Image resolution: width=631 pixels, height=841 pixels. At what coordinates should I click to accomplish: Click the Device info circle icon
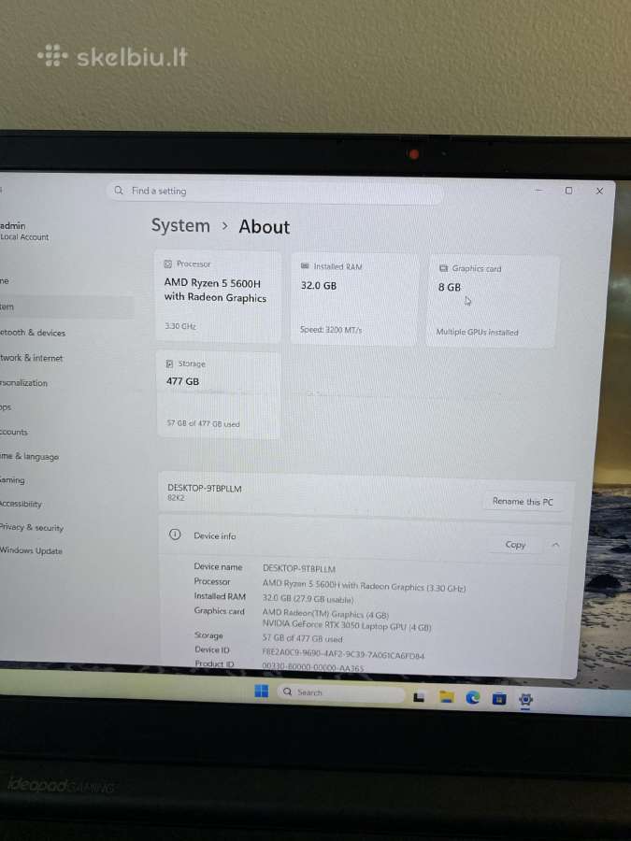175,535
